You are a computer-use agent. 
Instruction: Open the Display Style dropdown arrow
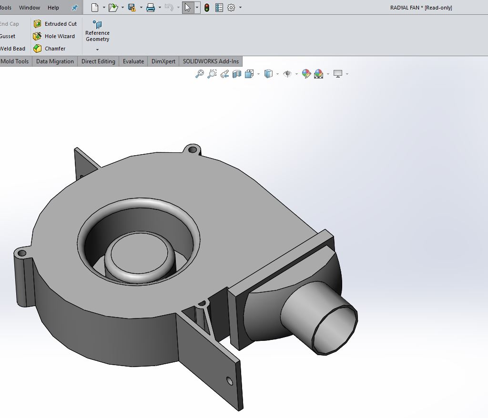[278, 74]
